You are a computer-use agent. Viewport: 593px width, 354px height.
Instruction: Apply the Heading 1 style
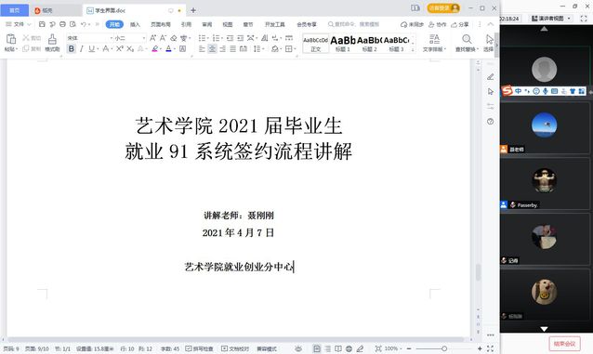pyautogui.click(x=343, y=44)
